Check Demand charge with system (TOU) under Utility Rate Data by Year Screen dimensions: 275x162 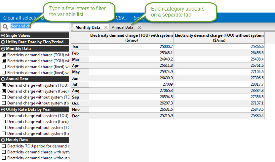tap(4, 116)
